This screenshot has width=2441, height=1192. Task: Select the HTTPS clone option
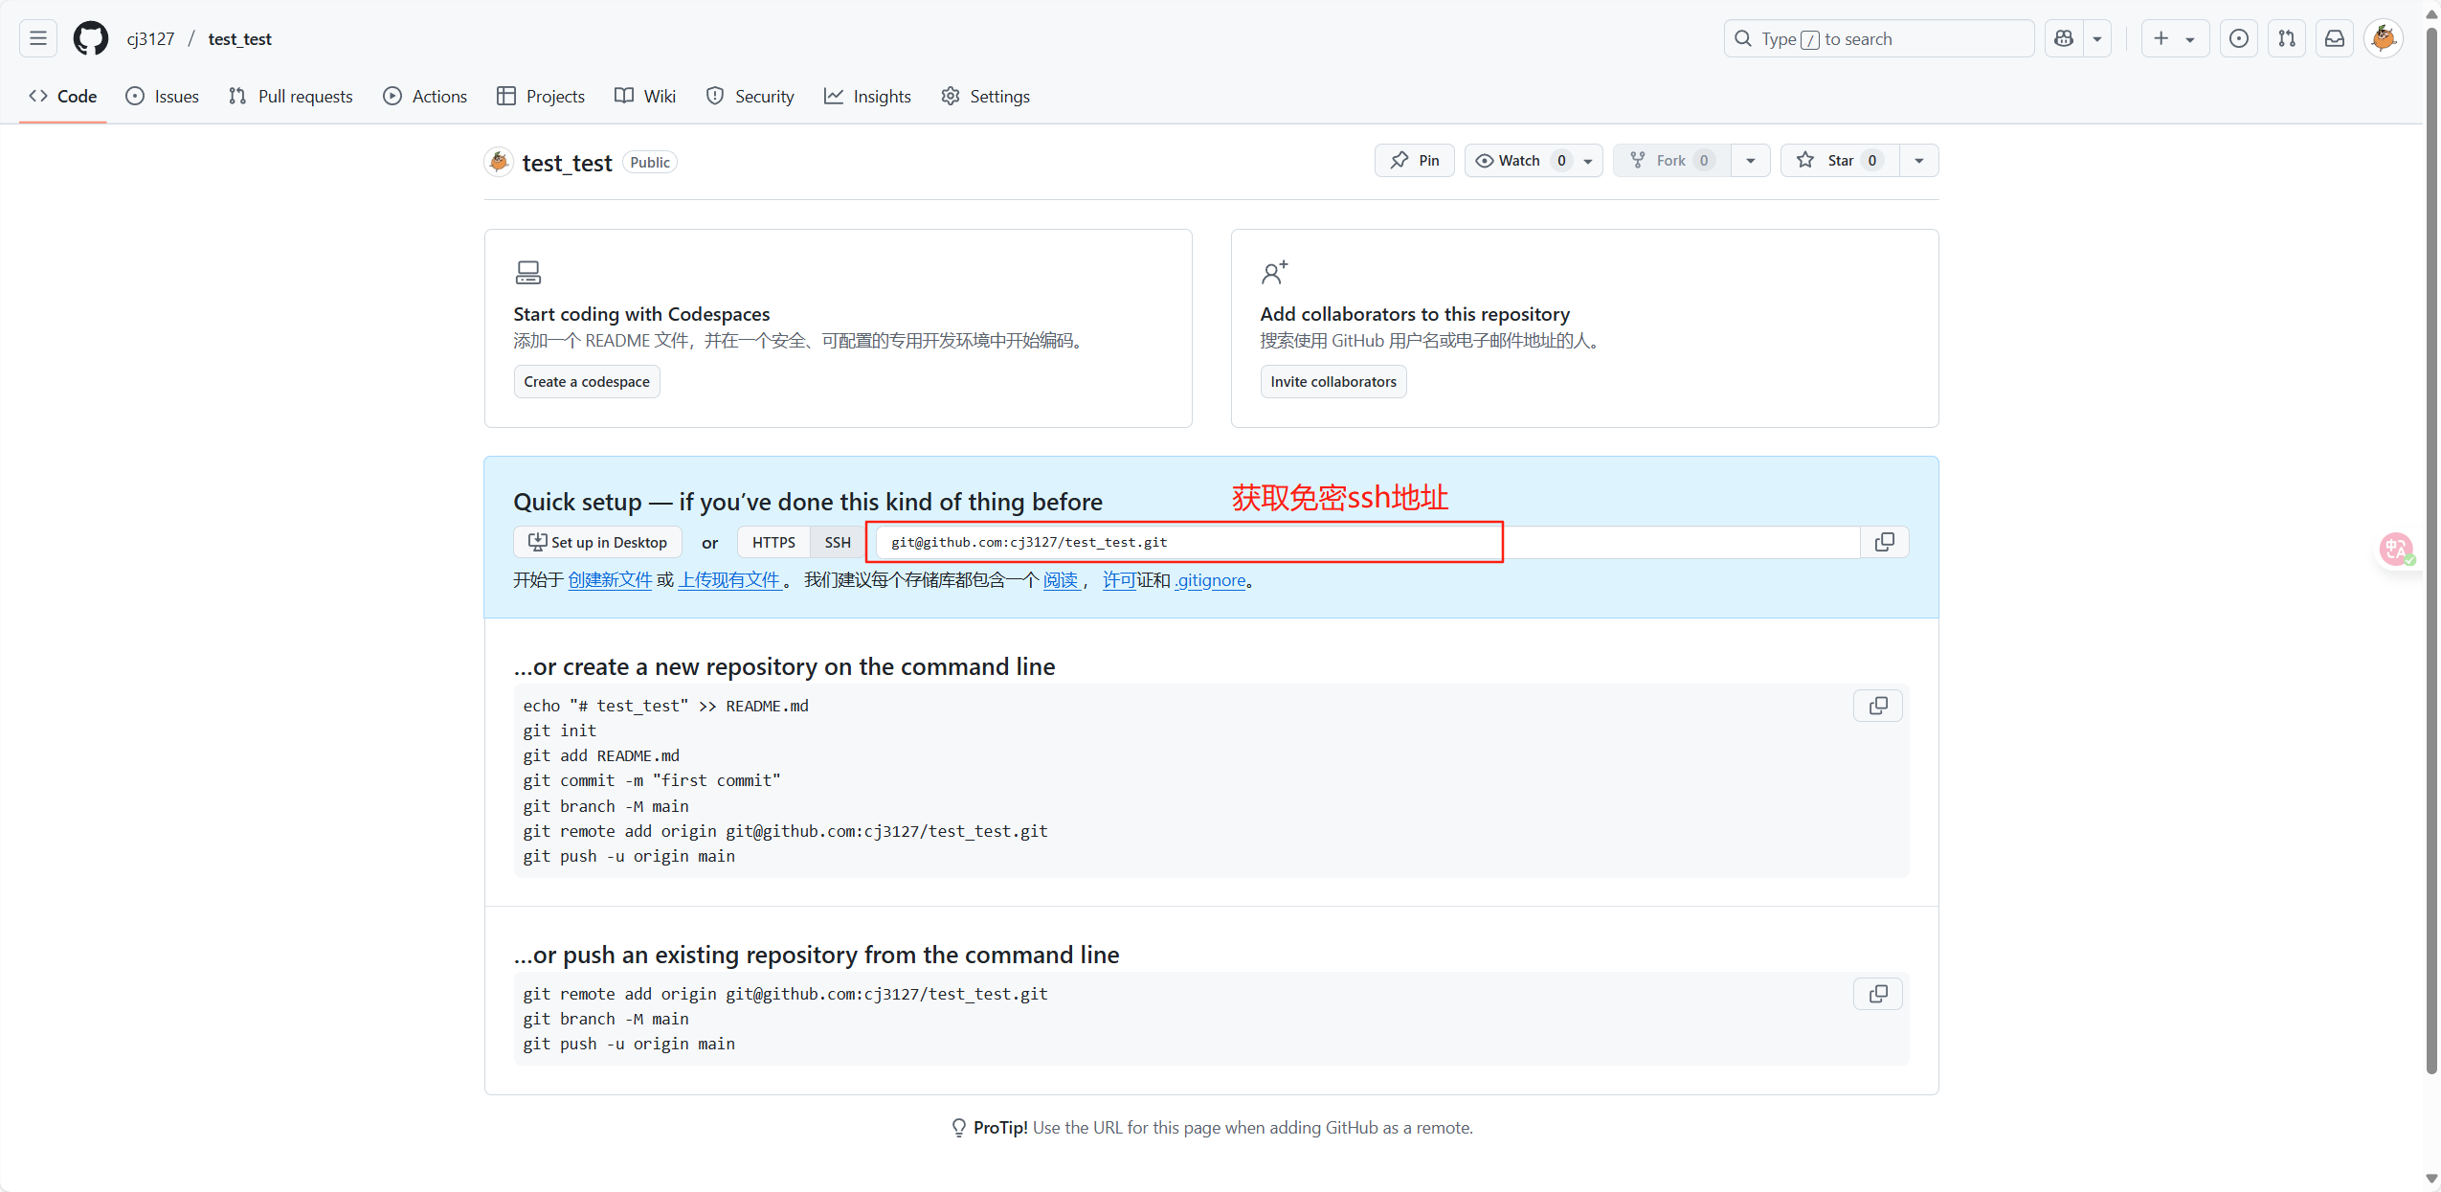pos(773,542)
